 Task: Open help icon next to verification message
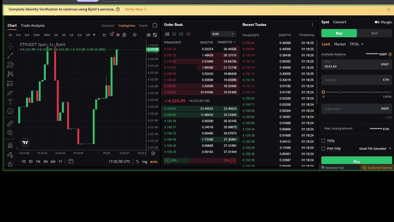[118, 9]
